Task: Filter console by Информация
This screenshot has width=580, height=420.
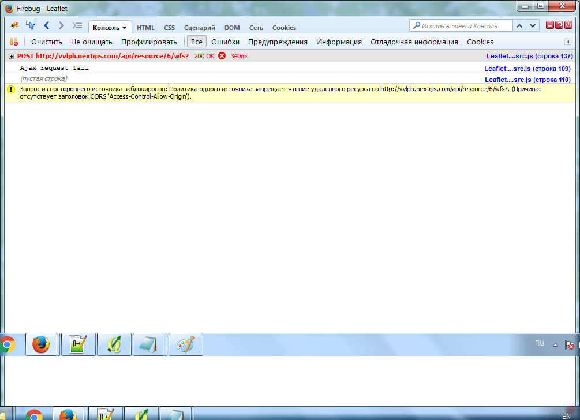Action: 339,42
